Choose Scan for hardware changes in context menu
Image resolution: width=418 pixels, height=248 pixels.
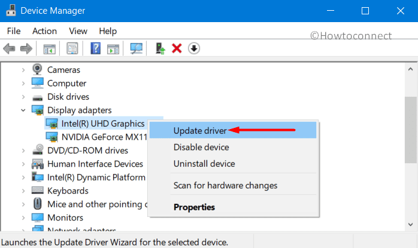tap(233, 185)
